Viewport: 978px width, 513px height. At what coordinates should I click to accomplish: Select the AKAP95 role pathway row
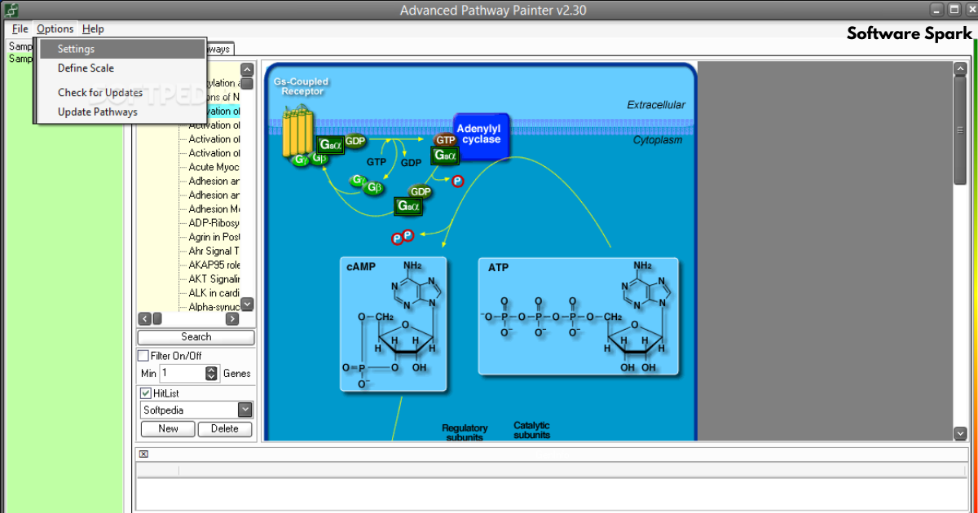click(214, 265)
